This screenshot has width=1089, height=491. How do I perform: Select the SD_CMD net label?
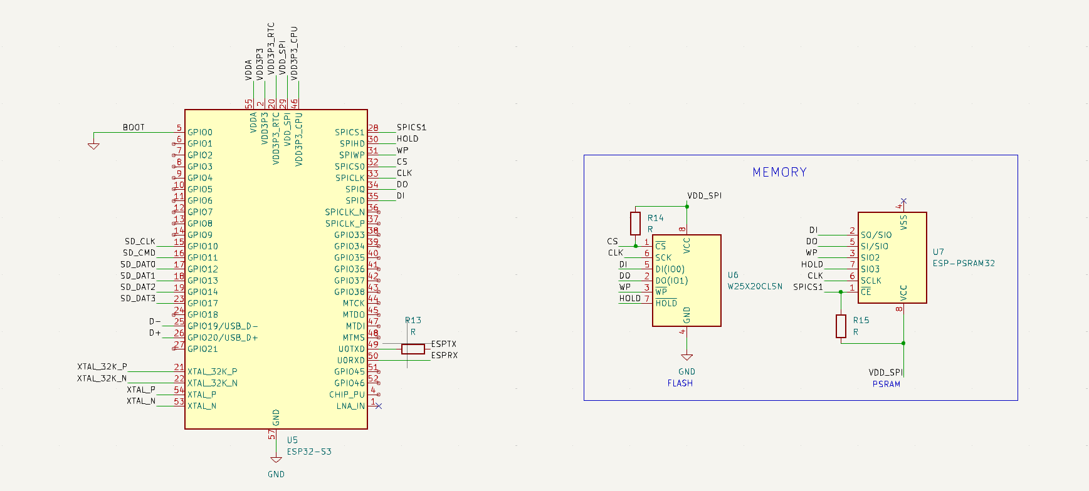[139, 253]
